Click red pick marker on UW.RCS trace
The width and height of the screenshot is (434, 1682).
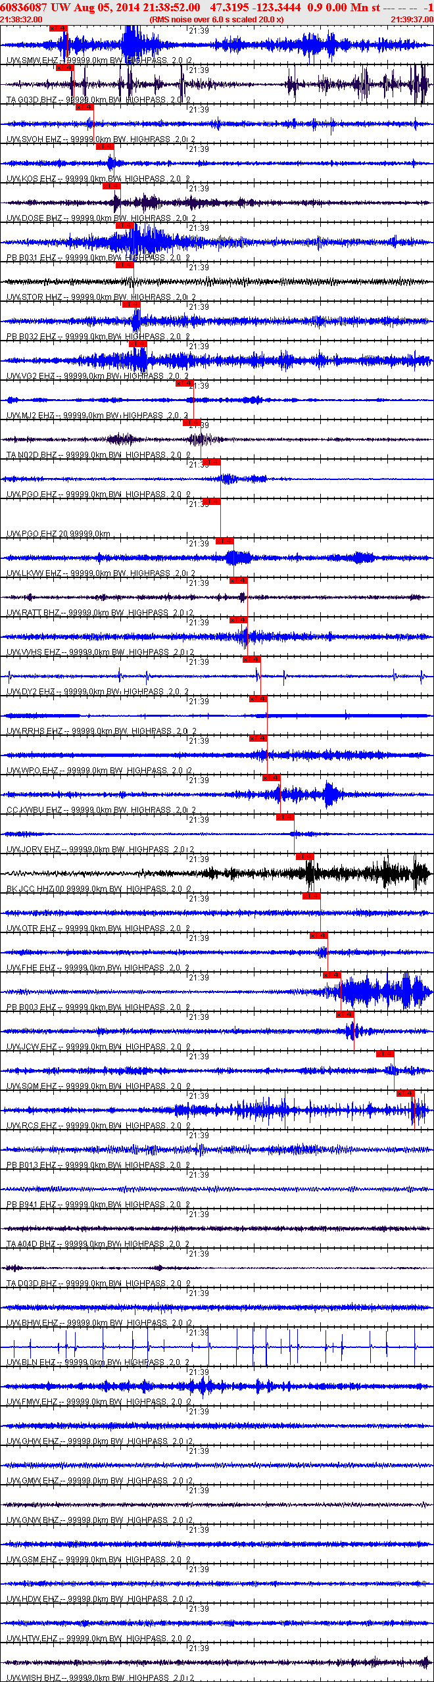click(406, 1093)
